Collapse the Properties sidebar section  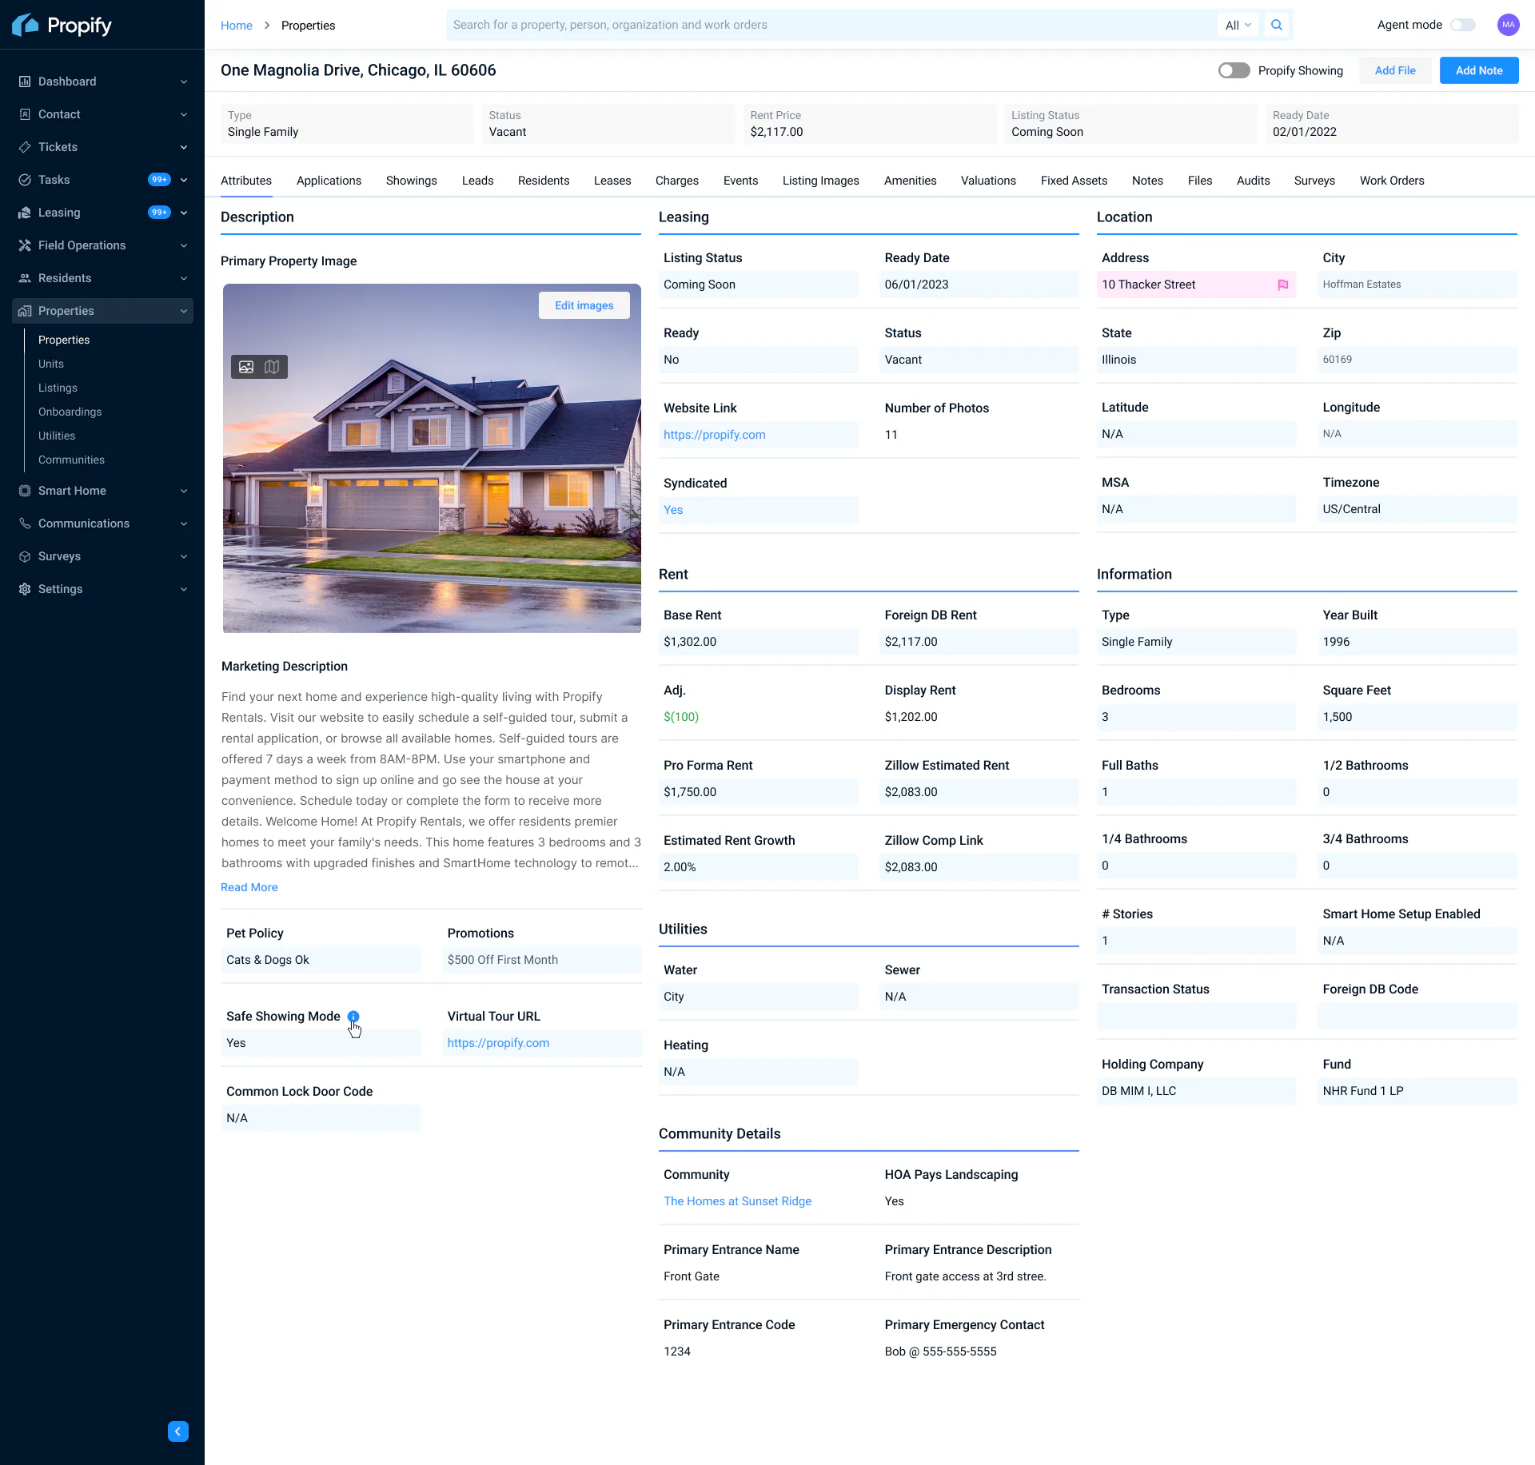tap(185, 311)
